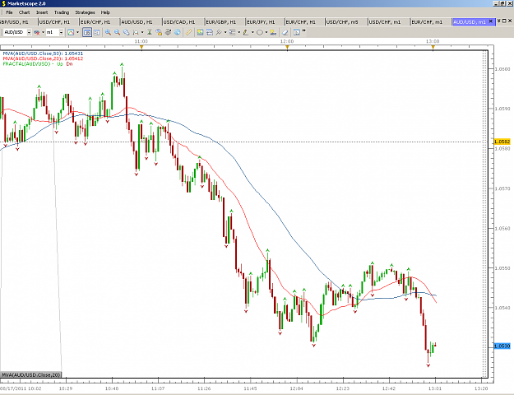The image size is (514, 395).
Task: Click the add price alert panel icon
Action: [x=210, y=32]
